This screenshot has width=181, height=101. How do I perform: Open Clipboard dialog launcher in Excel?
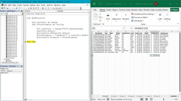[x=103, y=24]
